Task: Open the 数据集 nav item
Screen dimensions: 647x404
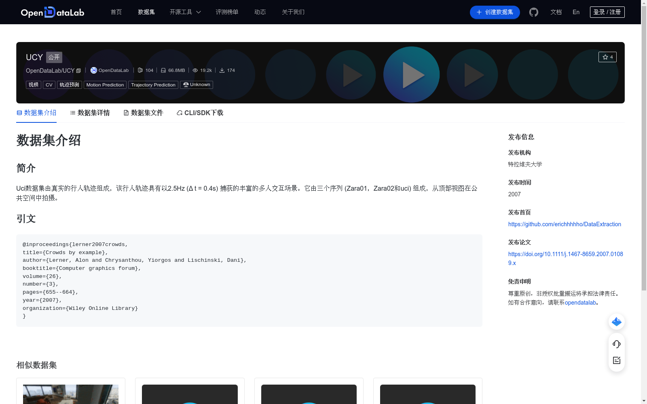Action: click(146, 12)
